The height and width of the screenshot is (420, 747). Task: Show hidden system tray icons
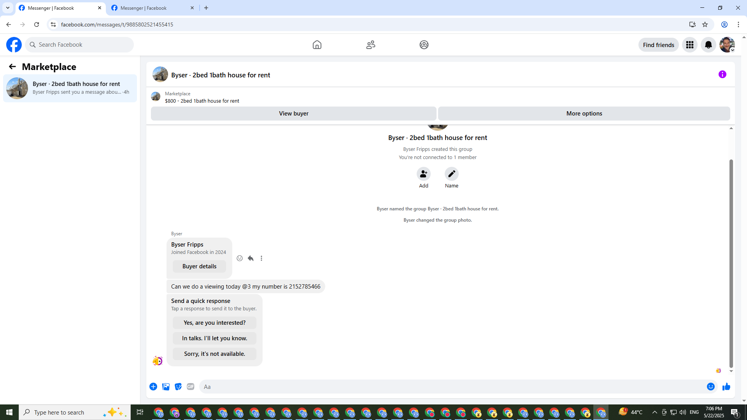655,412
